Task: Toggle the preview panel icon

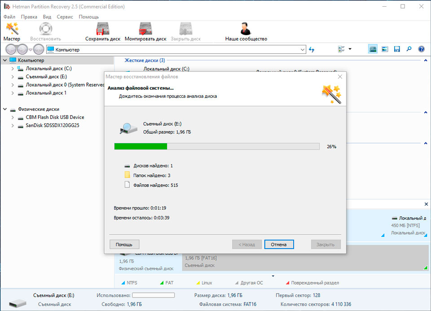Action: pyautogui.click(x=385, y=49)
